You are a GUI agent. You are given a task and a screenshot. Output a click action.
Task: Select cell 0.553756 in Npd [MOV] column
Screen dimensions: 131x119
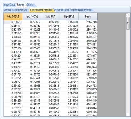(x=32, y=112)
